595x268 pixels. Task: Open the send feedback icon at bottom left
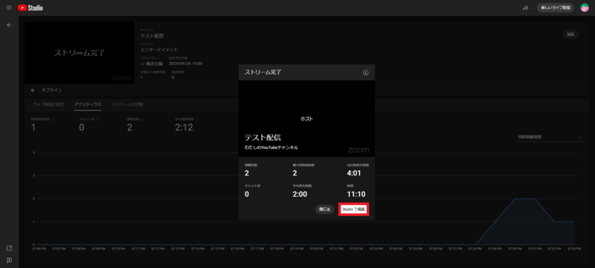(x=9, y=260)
